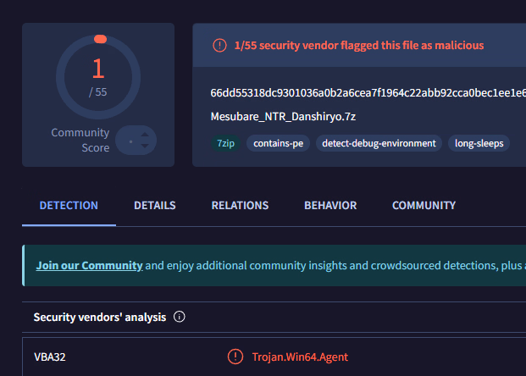The width and height of the screenshot is (526, 376).
Task: Downvote the community score with down arrow
Action: tap(143, 147)
